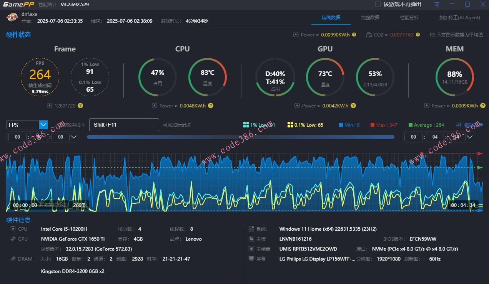Click the help icon beside CPU Power reading

[211, 106]
